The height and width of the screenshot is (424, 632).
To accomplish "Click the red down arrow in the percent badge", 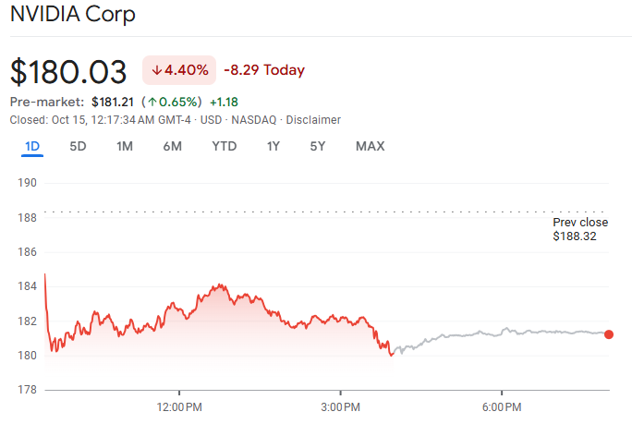I will 157,70.
